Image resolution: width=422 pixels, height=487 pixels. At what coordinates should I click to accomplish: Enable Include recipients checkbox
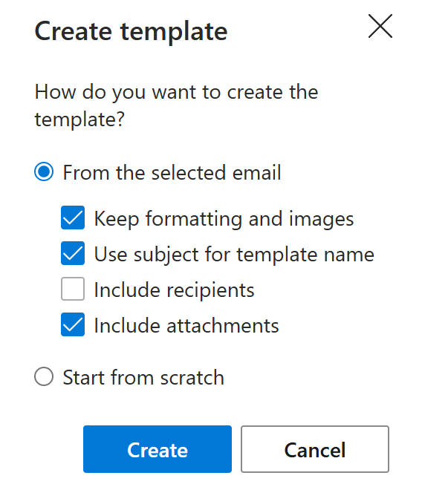[x=73, y=289]
